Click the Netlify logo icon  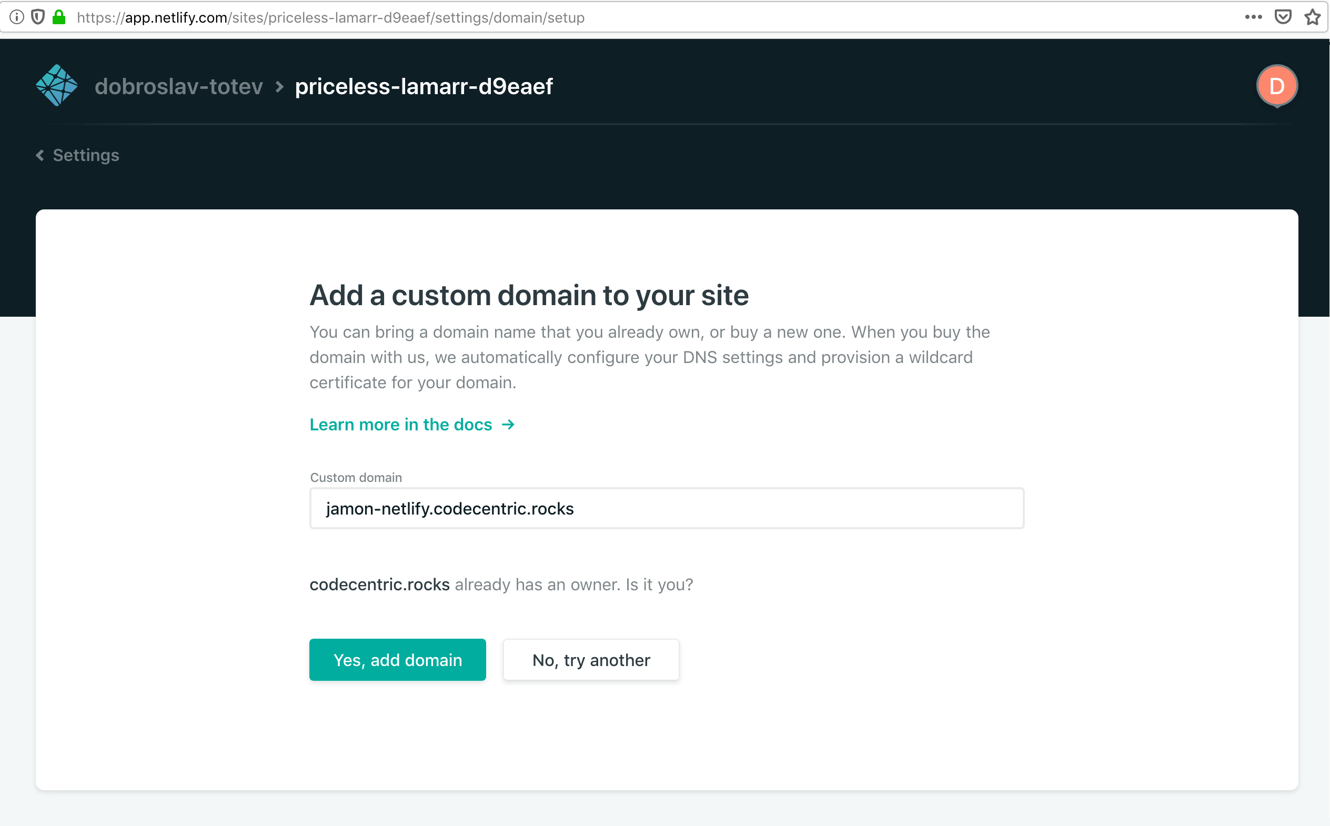coord(57,86)
